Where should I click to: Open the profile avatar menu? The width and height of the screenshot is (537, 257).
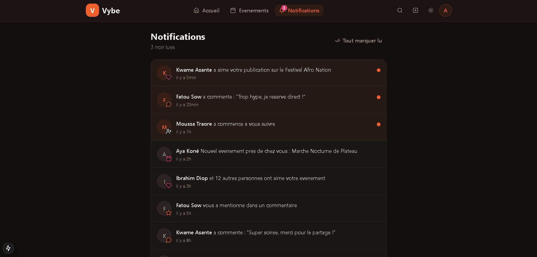[x=446, y=10]
